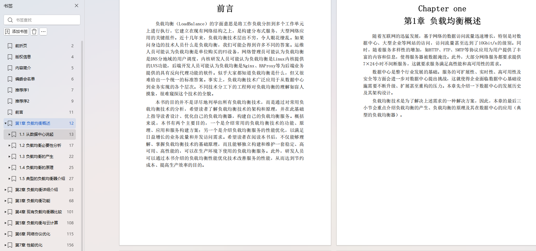This screenshot has width=536, height=251.
Task: Open the 推荐序2 bookmark
Action: coord(22,101)
